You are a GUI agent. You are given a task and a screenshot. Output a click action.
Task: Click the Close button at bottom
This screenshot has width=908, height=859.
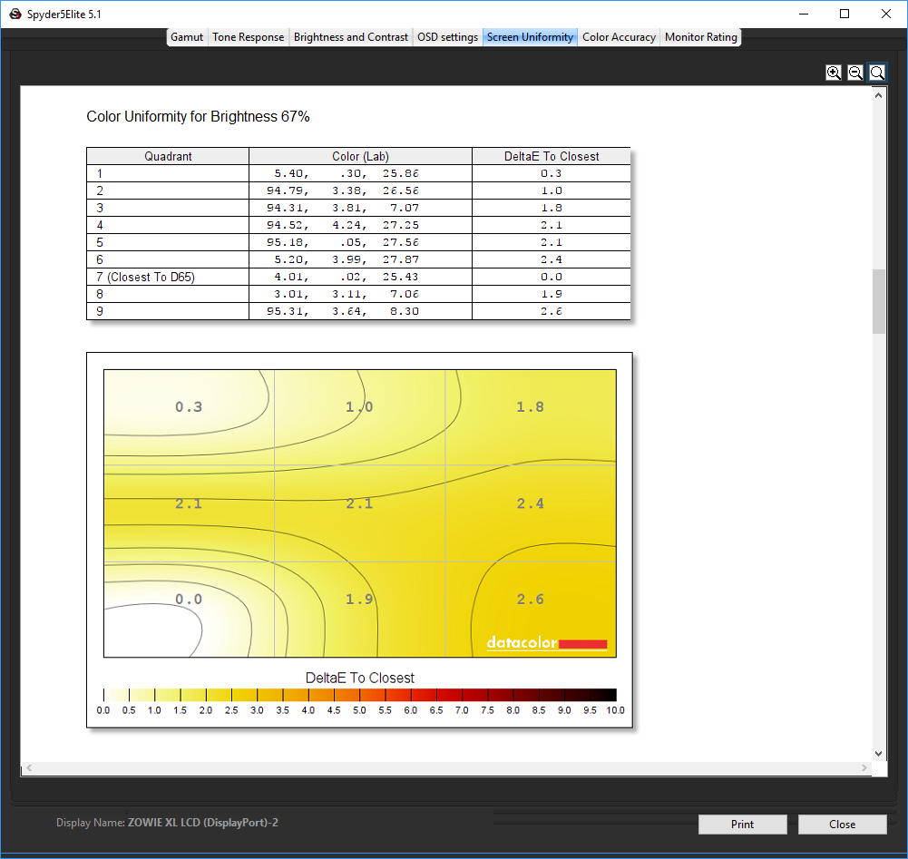click(842, 824)
